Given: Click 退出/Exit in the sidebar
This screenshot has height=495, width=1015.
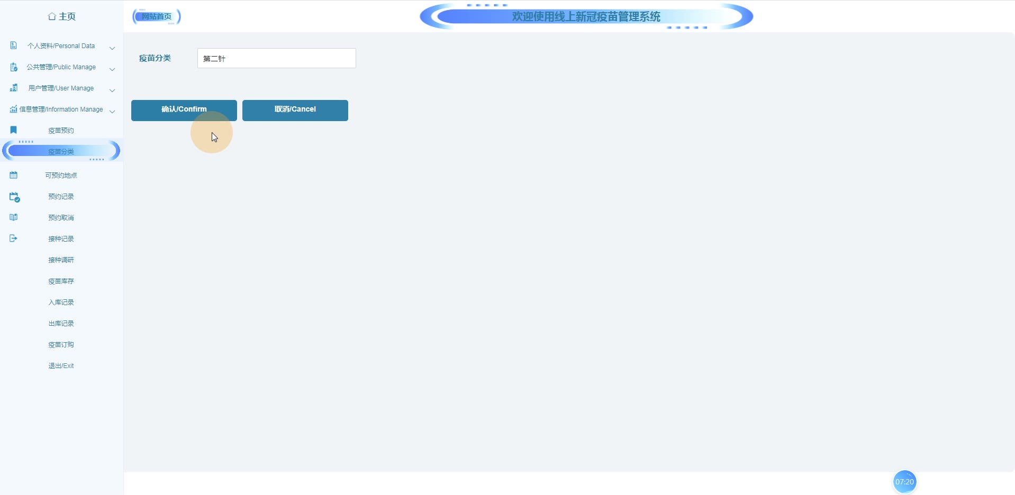Looking at the screenshot, I should coord(61,365).
